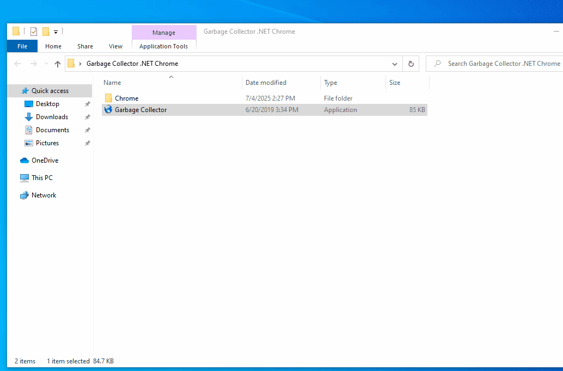The height and width of the screenshot is (371, 563).
Task: Click the folder icon in the title bar
Action: coord(16,32)
